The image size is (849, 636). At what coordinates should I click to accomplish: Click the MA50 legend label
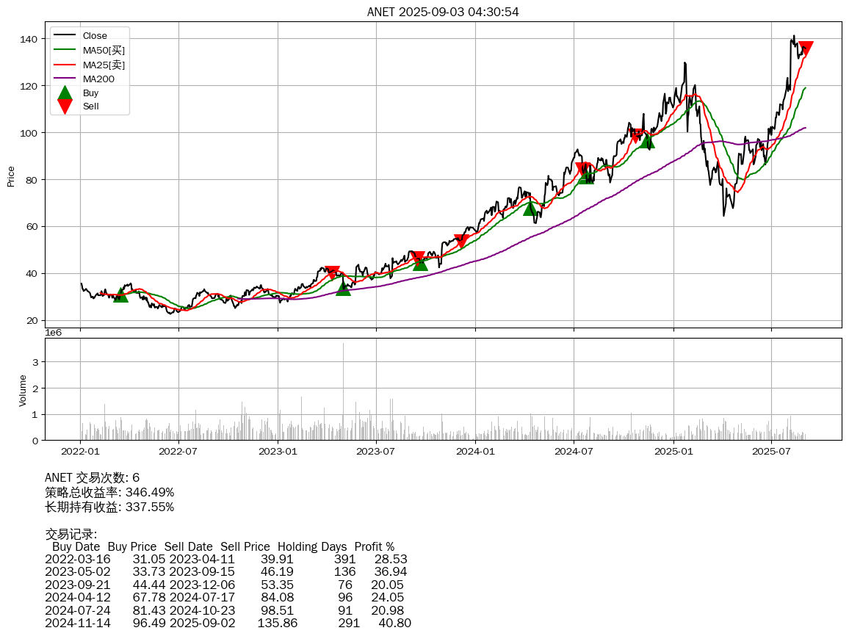click(104, 51)
